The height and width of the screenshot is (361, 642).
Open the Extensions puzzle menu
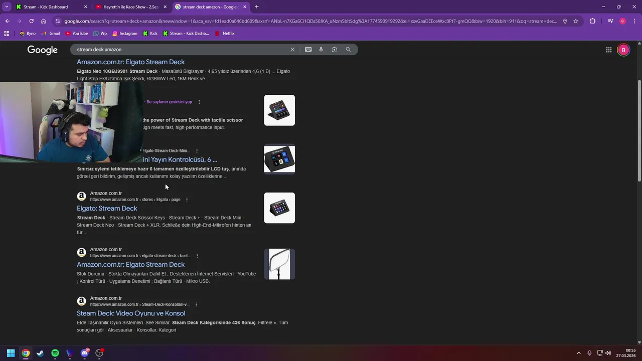[x=593, y=21]
